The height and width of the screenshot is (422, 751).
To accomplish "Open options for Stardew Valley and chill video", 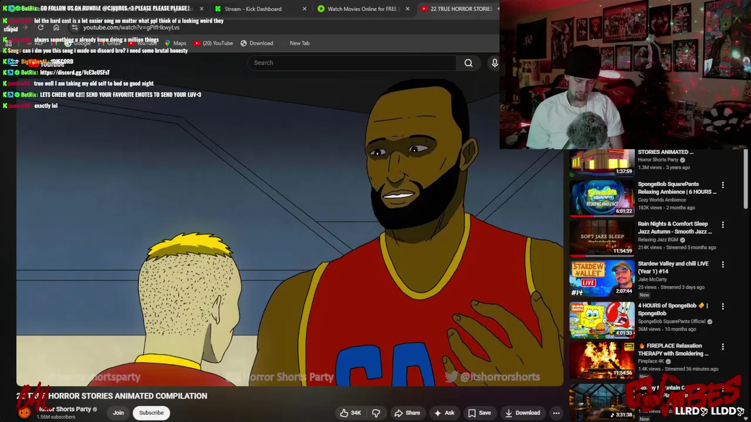I will pos(723,265).
